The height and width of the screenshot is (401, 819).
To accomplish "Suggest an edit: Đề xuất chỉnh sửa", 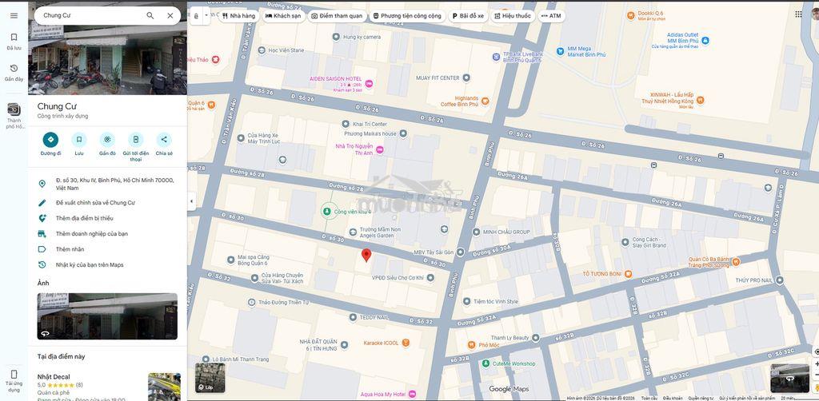I will 108,202.
